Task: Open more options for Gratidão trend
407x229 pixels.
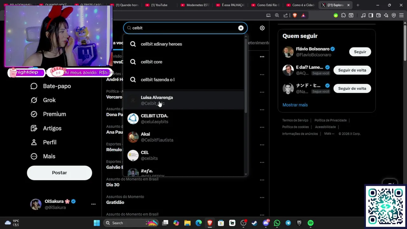Action: coord(262,197)
